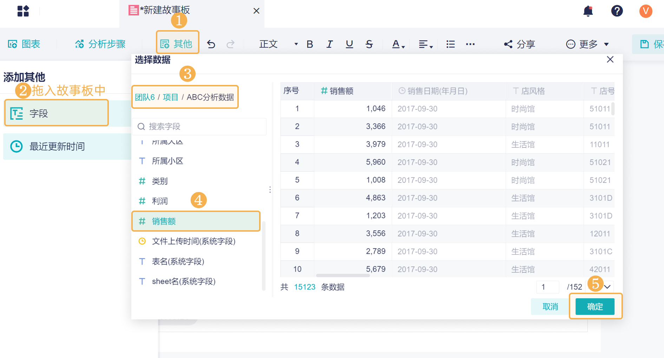The image size is (664, 358).
Task: Insert a bulleted list
Action: coord(451,44)
